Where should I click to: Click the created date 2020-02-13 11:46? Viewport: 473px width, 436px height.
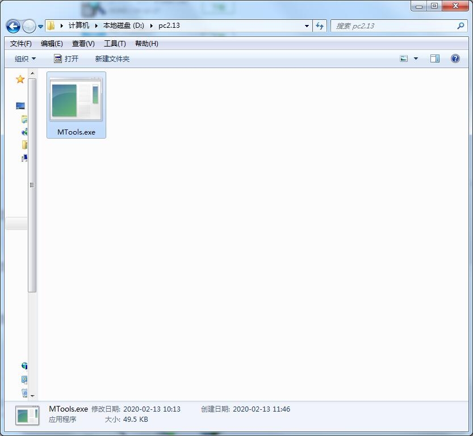click(261, 409)
